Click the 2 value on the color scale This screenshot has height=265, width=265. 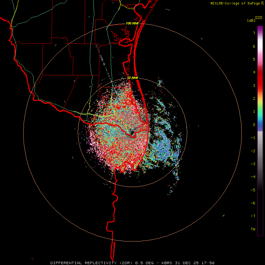point(254,99)
